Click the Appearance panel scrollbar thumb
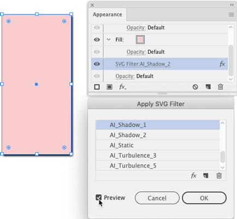The height and width of the screenshot is (219, 237). pyautogui.click(x=231, y=61)
